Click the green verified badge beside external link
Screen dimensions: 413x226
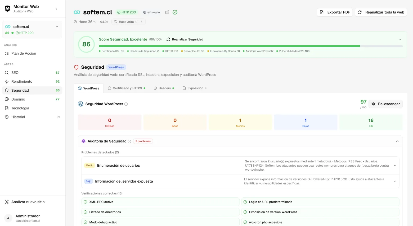coord(175,12)
